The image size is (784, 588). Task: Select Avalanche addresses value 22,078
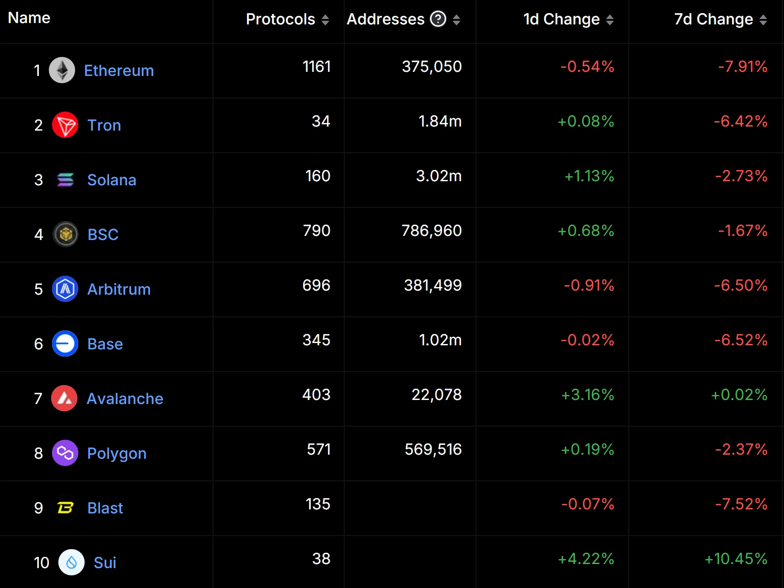[x=437, y=395]
